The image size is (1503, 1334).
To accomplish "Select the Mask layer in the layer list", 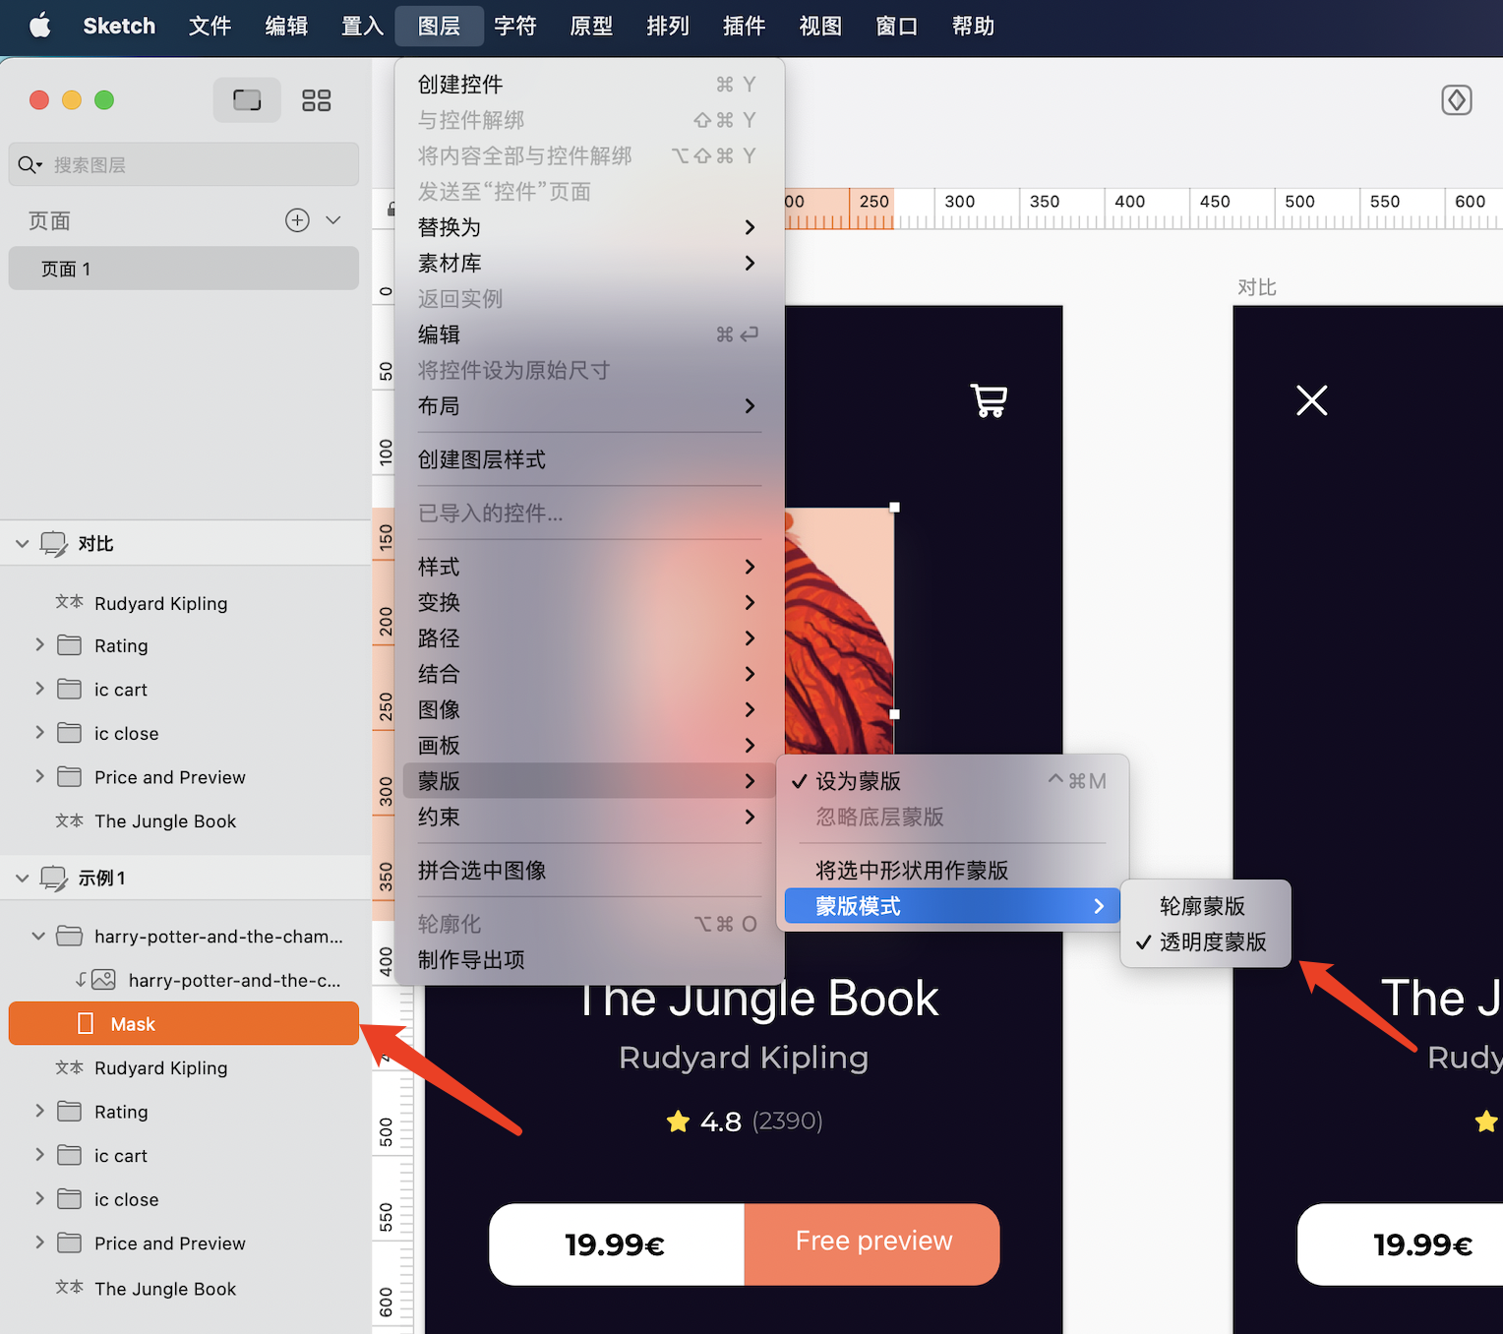I will (183, 1024).
